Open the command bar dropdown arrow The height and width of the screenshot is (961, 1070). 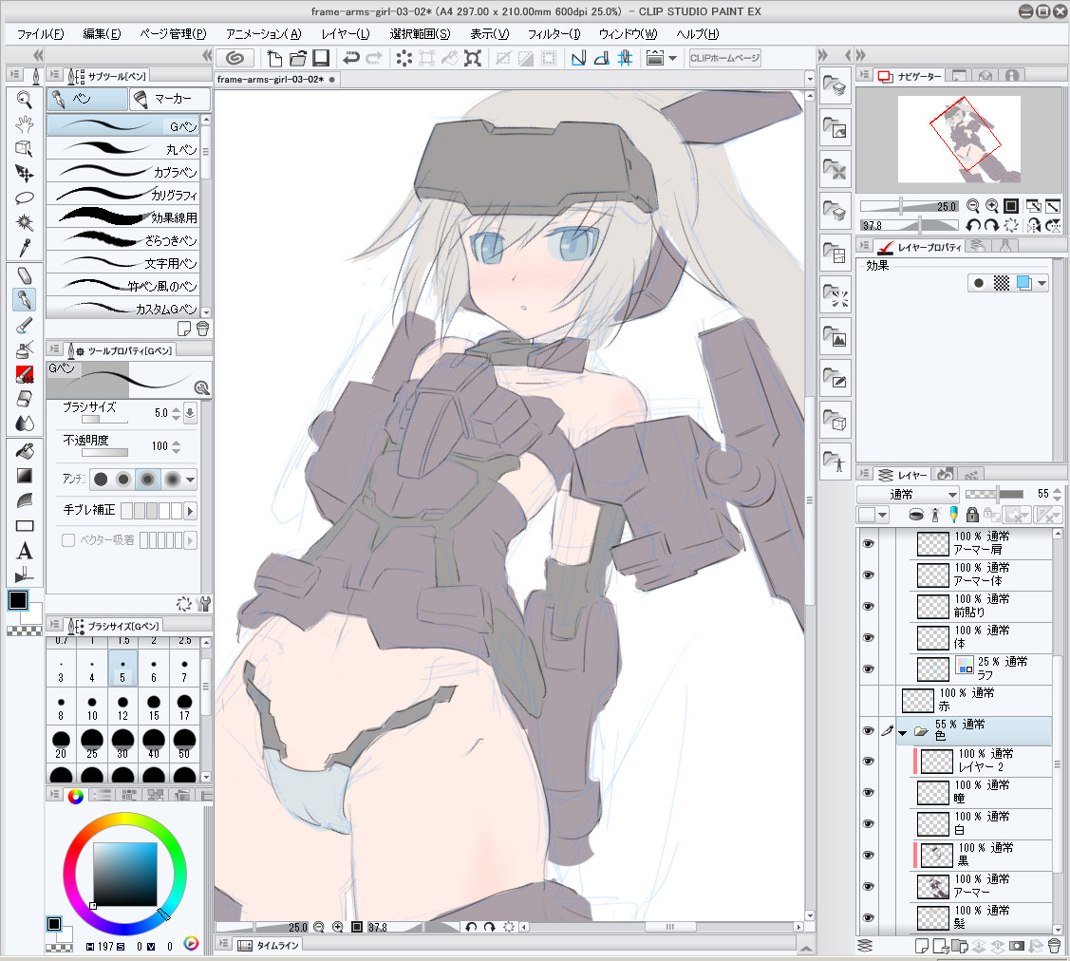coord(673,58)
